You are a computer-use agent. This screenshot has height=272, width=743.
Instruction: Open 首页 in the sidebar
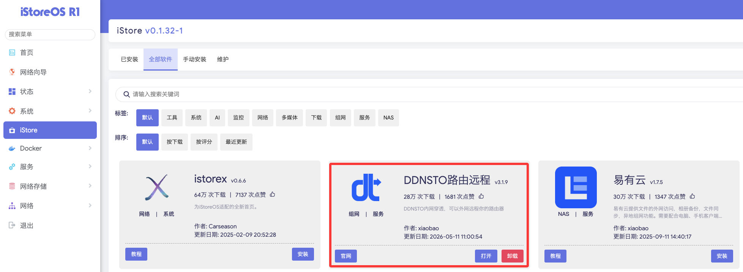click(x=50, y=52)
